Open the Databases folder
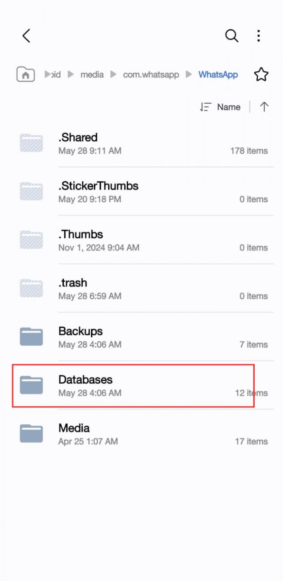Image resolution: width=283 pixels, height=581 pixels. (x=132, y=385)
